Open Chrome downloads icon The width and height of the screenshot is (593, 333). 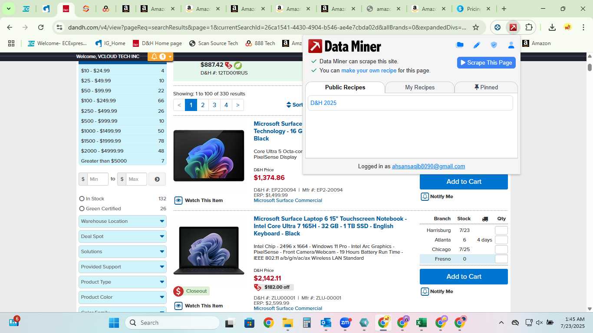pos(552,27)
